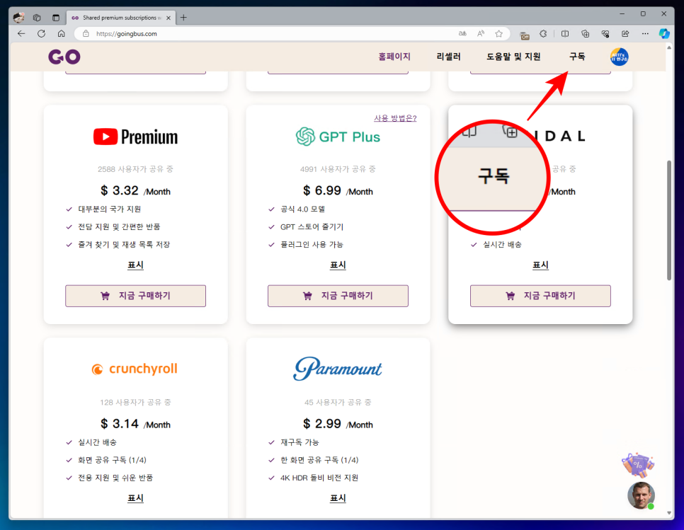Click 지금 구매하기 for GPT Plus
The height and width of the screenshot is (530, 684).
[338, 296]
